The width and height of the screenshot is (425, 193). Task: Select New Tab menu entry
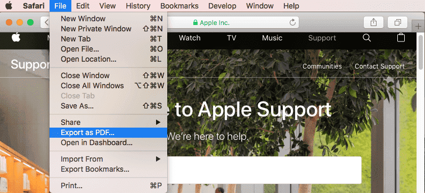[x=108, y=39]
